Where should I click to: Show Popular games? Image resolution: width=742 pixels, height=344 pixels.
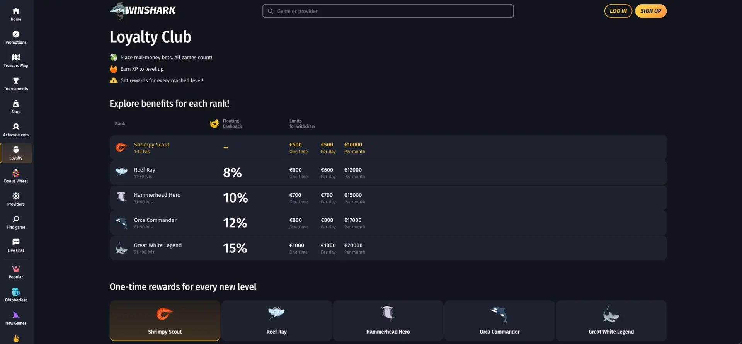coord(16,272)
